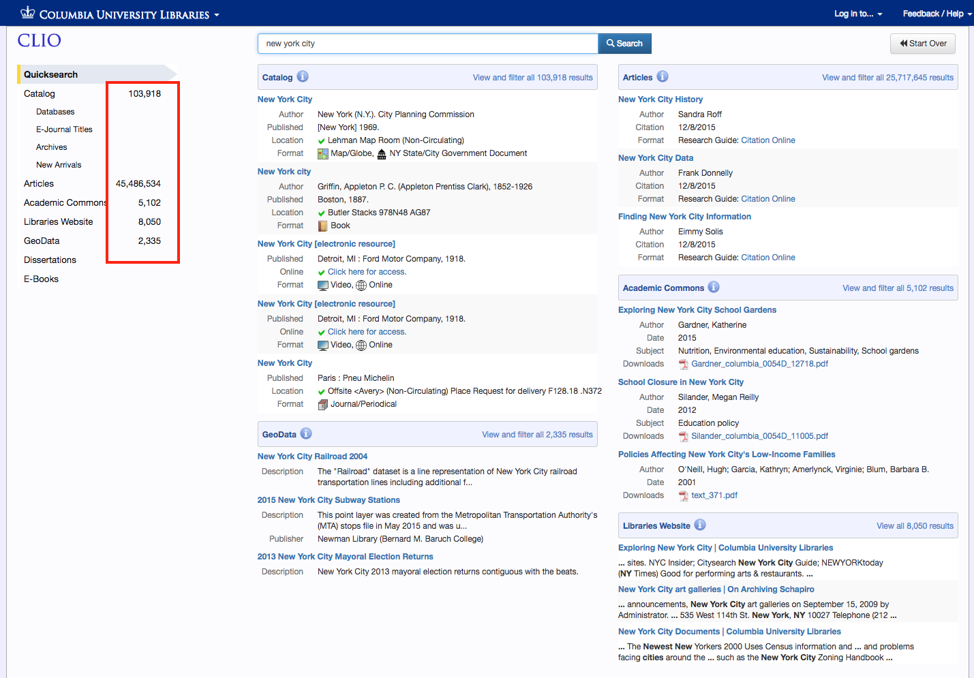Image resolution: width=974 pixels, height=678 pixels.
Task: Click the PDF icon beside text_371.pdf
Action: coord(684,496)
